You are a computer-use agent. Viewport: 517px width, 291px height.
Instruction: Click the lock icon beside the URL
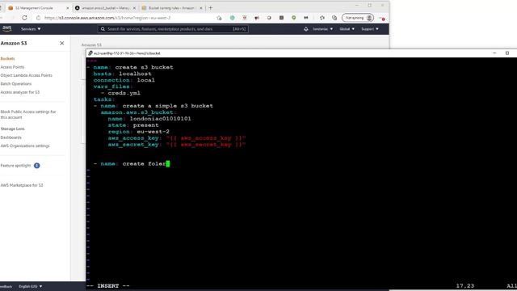[38, 18]
